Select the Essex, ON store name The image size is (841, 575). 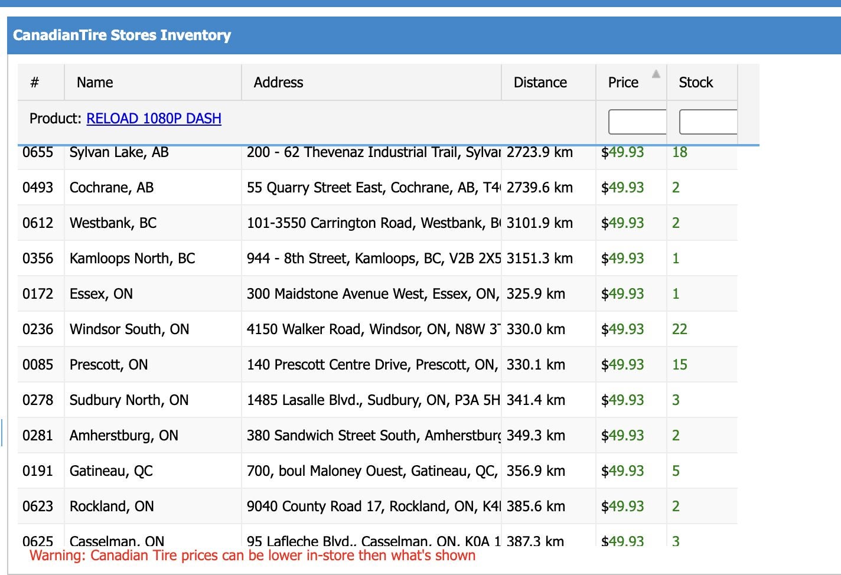(101, 294)
